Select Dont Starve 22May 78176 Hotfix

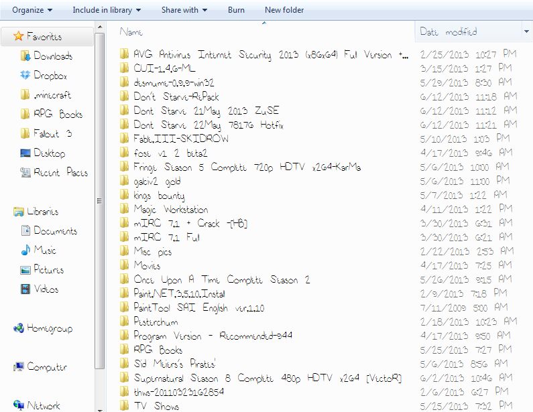pos(209,125)
